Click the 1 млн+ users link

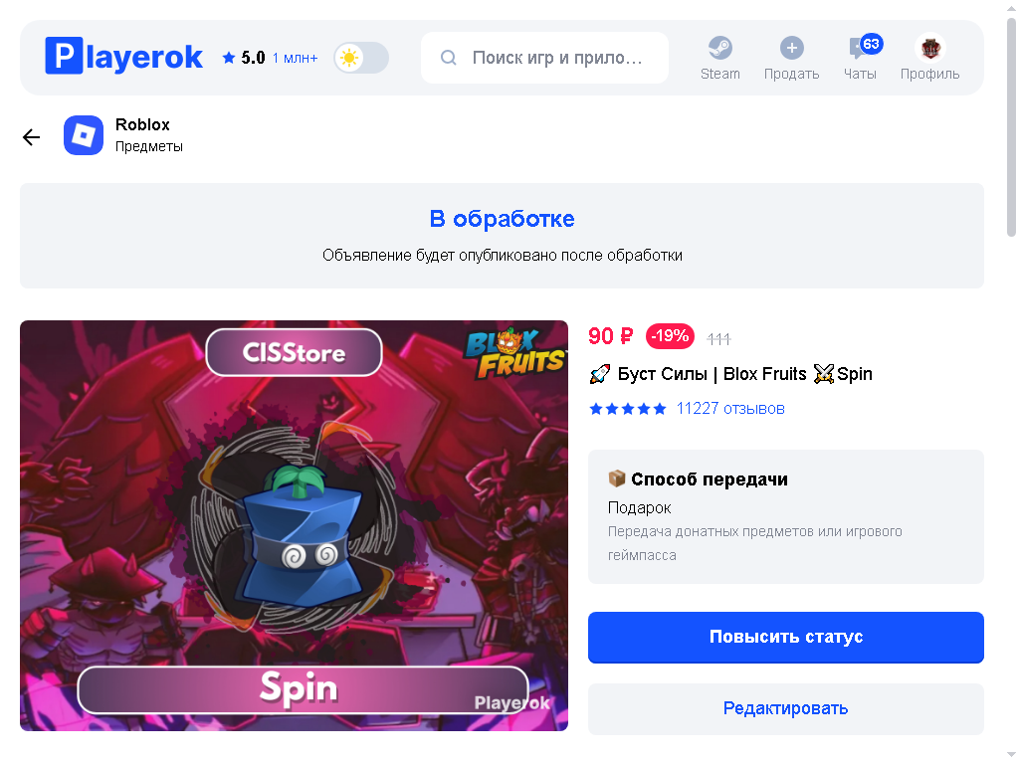[295, 58]
